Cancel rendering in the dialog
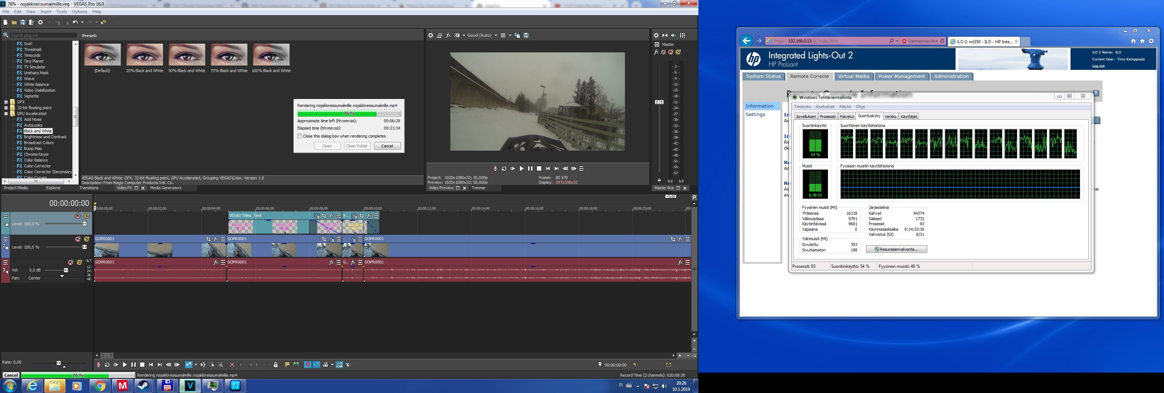Screen dimensions: 1164x393 click(387, 146)
